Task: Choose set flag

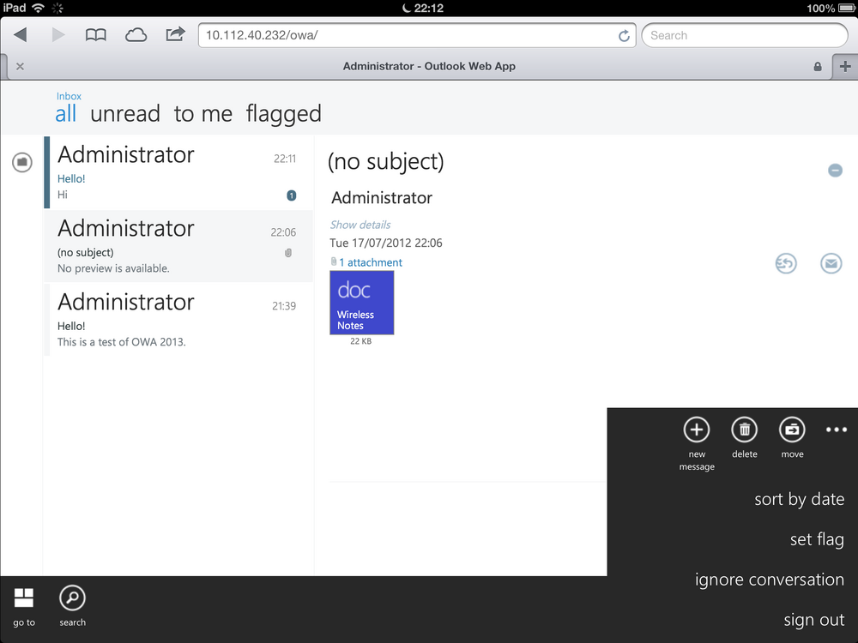Action: coord(817,539)
